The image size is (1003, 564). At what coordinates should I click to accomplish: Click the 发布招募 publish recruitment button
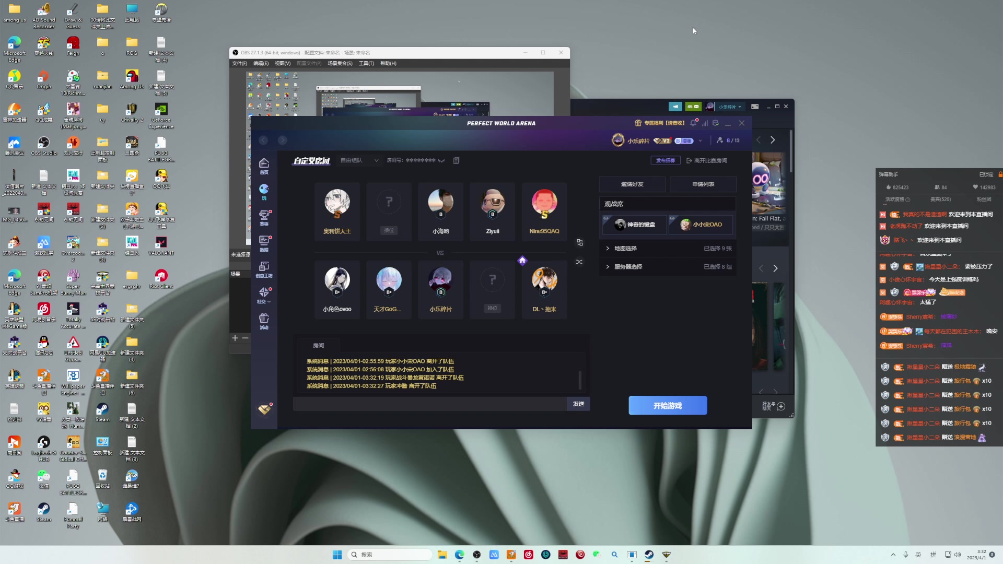coord(666,160)
